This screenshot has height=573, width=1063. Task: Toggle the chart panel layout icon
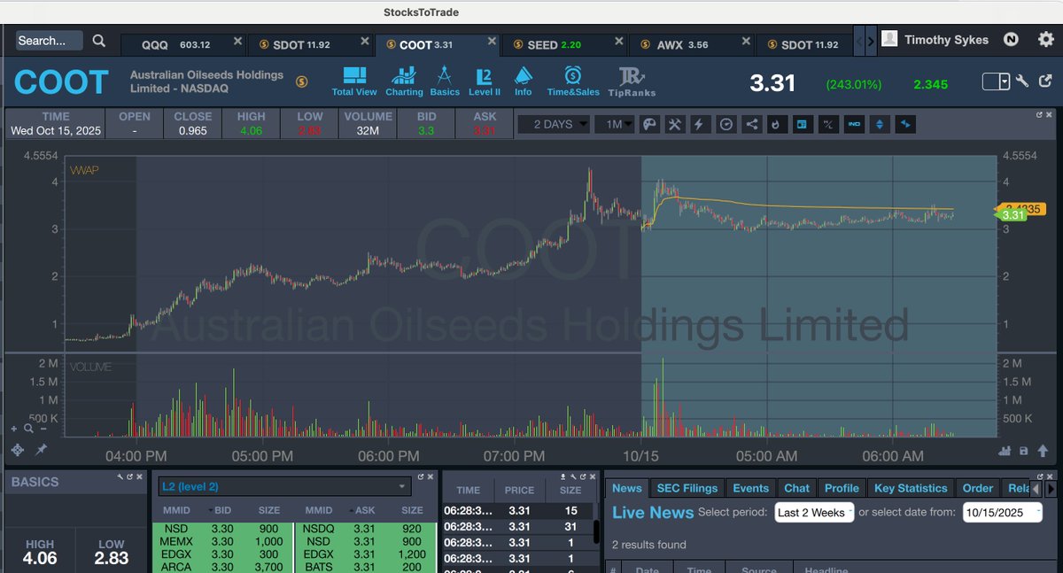point(803,125)
